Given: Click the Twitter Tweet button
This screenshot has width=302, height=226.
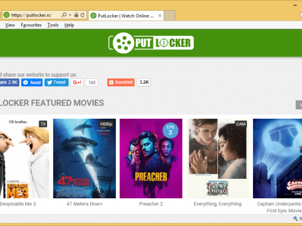Looking at the screenshot, I should click(x=57, y=83).
